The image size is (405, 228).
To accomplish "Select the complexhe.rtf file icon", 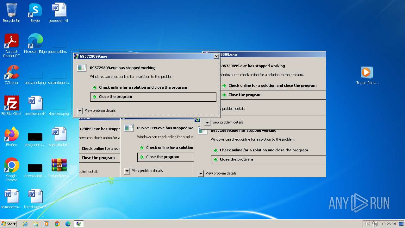I will pyautogui.click(x=35, y=106).
